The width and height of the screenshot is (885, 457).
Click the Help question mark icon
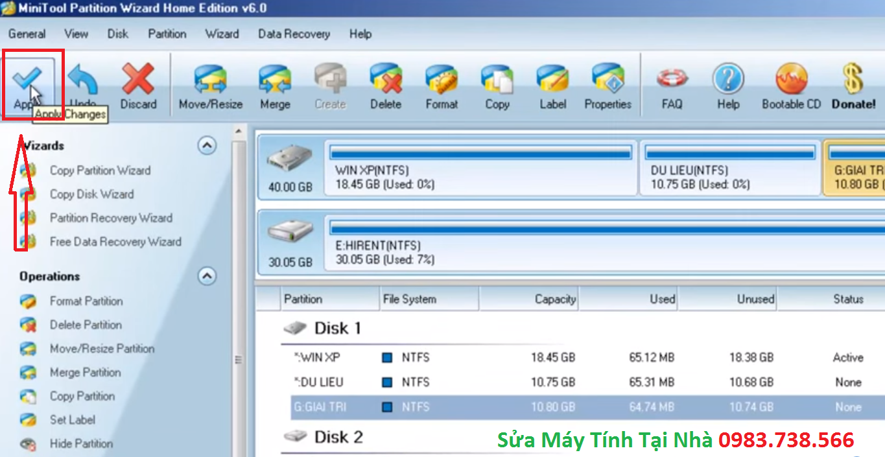point(727,79)
